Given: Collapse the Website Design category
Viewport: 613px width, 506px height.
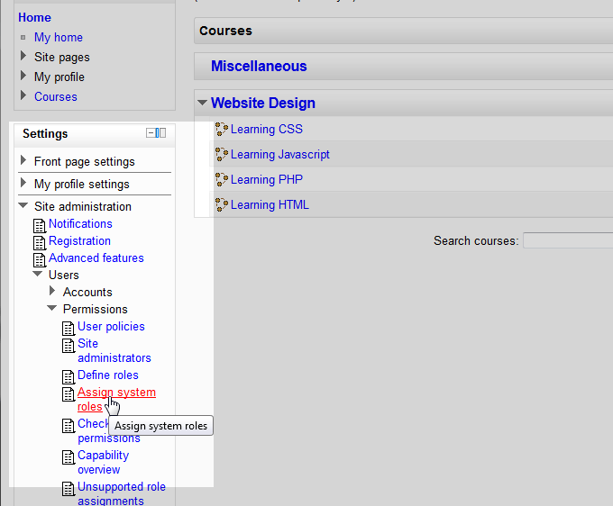Looking at the screenshot, I should click(203, 104).
